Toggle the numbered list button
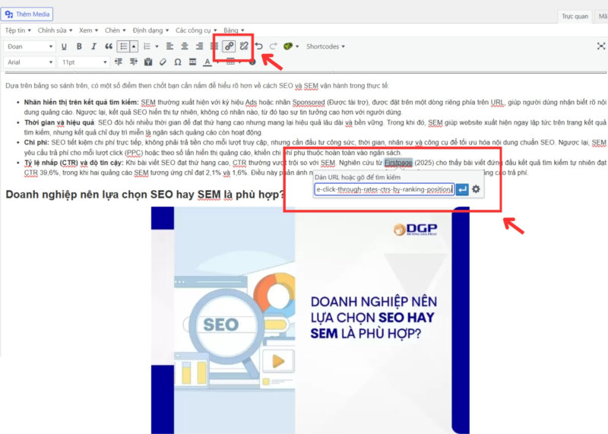This screenshot has width=608, height=434. pyautogui.click(x=147, y=46)
